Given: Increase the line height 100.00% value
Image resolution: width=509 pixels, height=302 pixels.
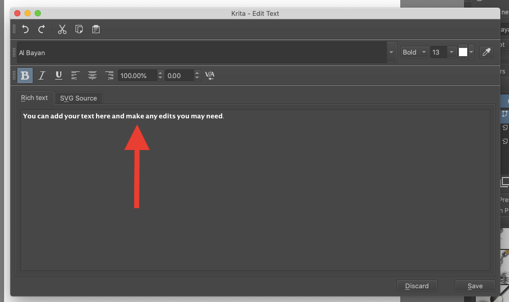Looking at the screenshot, I should pos(160,72).
